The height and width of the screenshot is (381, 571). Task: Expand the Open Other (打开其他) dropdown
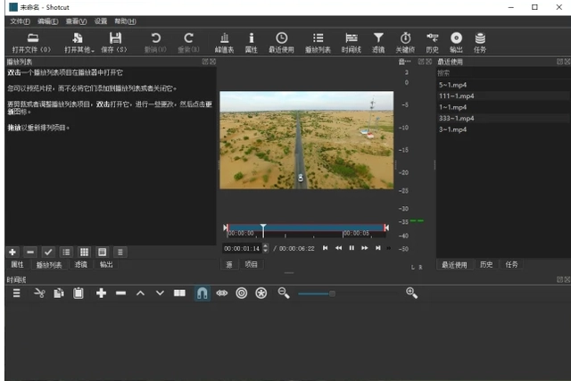coord(79,41)
